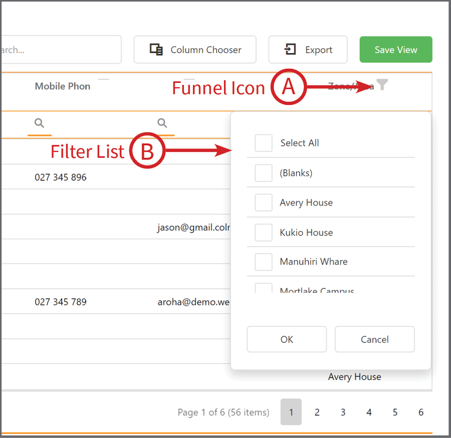Open the Column Chooser
The height and width of the screenshot is (438, 451).
[x=195, y=49]
